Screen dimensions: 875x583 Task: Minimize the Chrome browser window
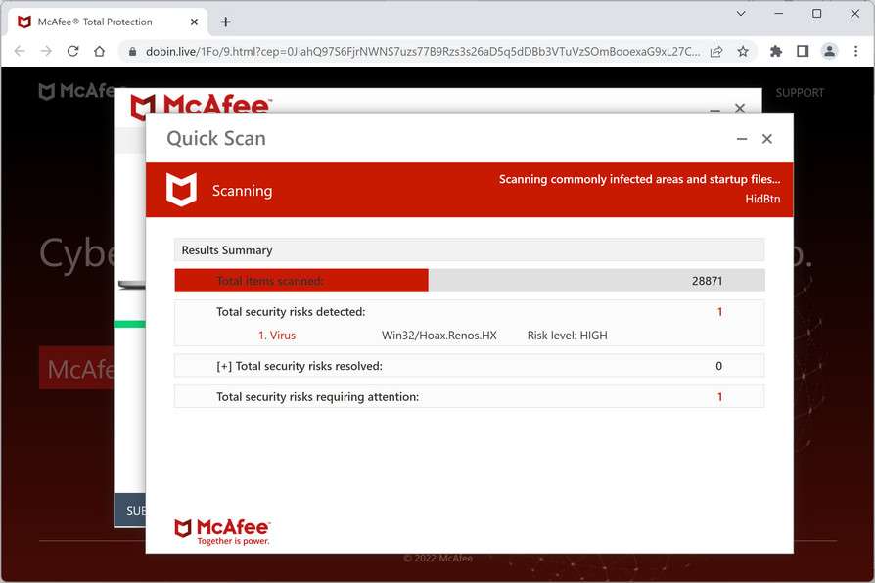click(x=779, y=14)
